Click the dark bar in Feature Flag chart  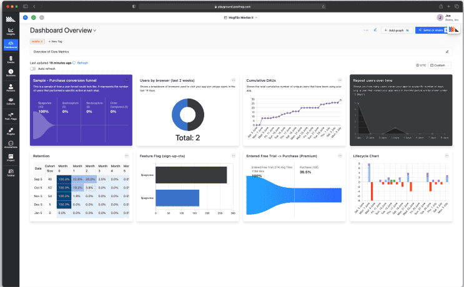click(191, 175)
